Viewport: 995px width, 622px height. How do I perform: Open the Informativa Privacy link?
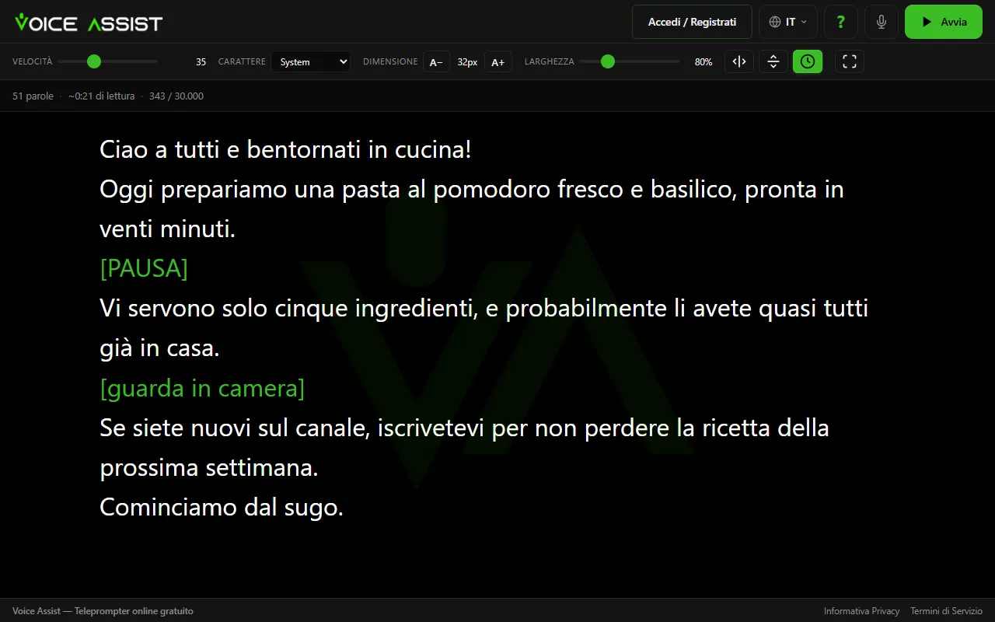click(861, 611)
